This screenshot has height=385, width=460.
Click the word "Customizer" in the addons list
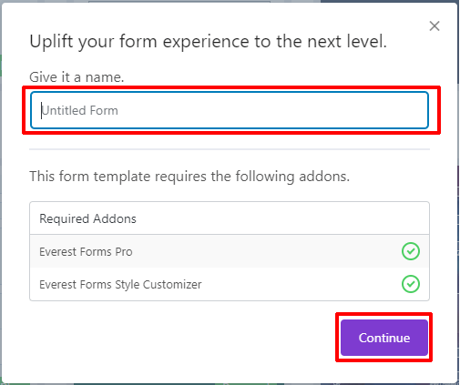click(x=172, y=285)
